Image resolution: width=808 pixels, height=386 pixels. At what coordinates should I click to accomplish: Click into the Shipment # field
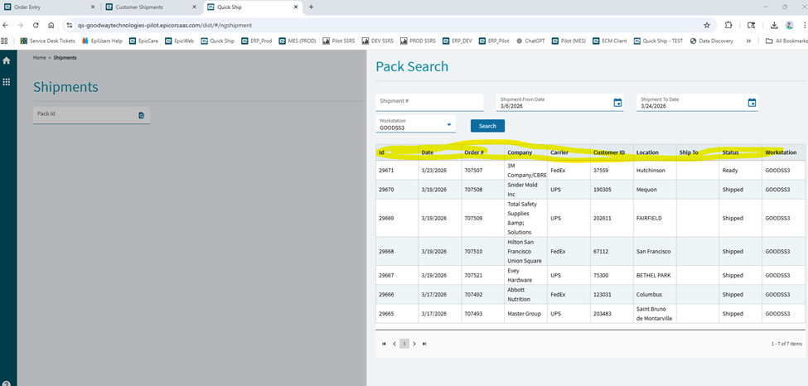(428, 102)
